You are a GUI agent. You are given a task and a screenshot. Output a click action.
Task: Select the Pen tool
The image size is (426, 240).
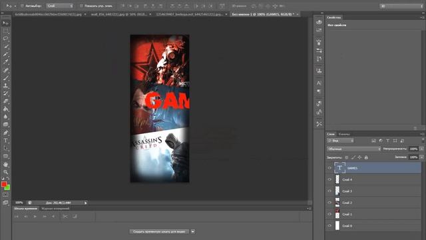coord(6,133)
